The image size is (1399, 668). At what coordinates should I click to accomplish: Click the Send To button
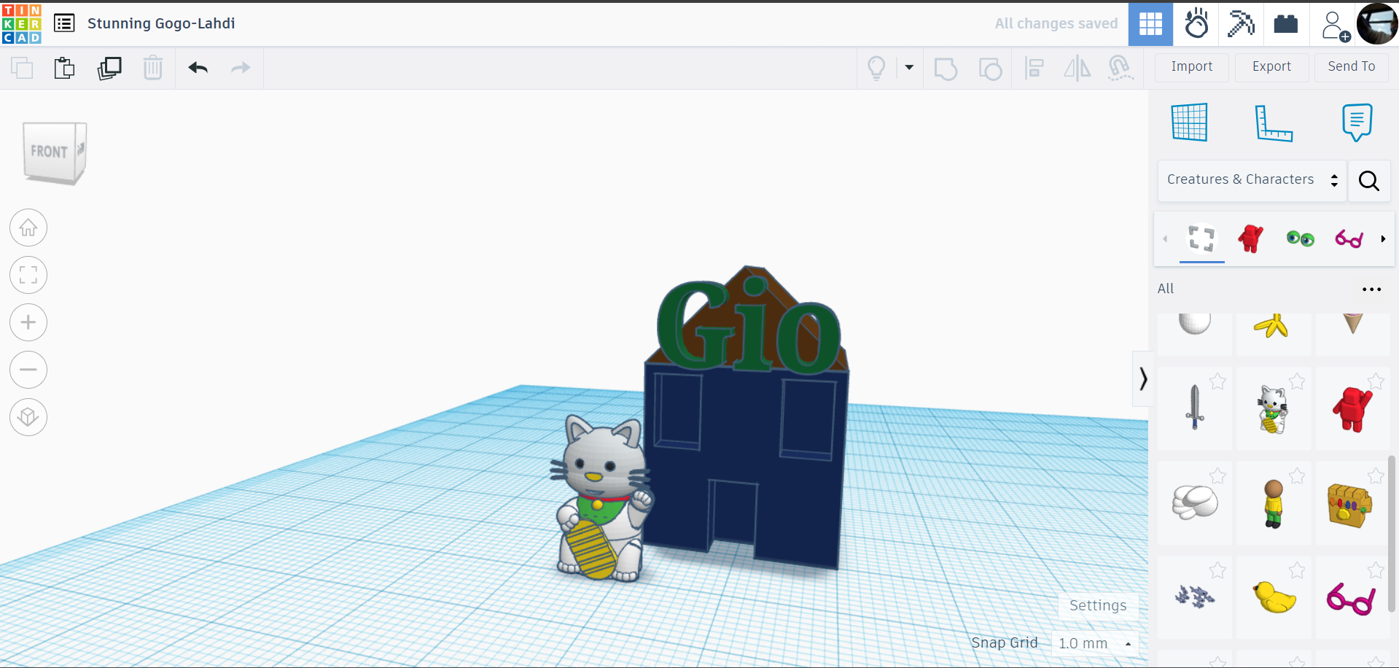1352,67
